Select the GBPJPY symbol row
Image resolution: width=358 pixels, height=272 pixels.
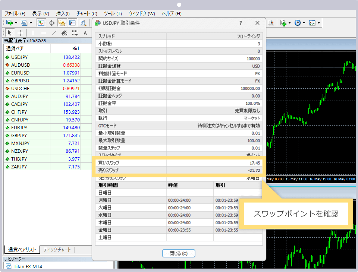point(47,135)
